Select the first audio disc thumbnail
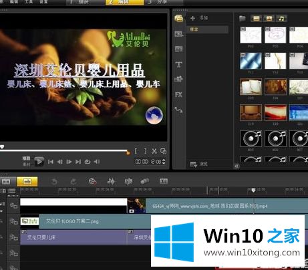 [x=251, y=138]
